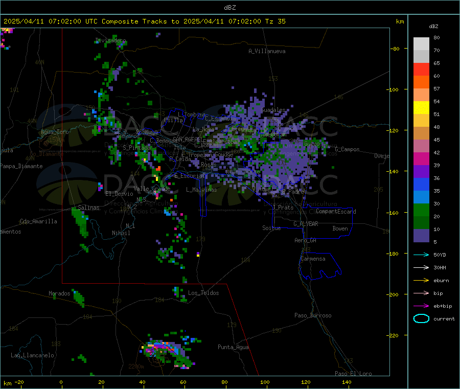Viewport: 460px width, 389px height.
Task: Click the white 30HM arrow legend
Action: [421, 267]
